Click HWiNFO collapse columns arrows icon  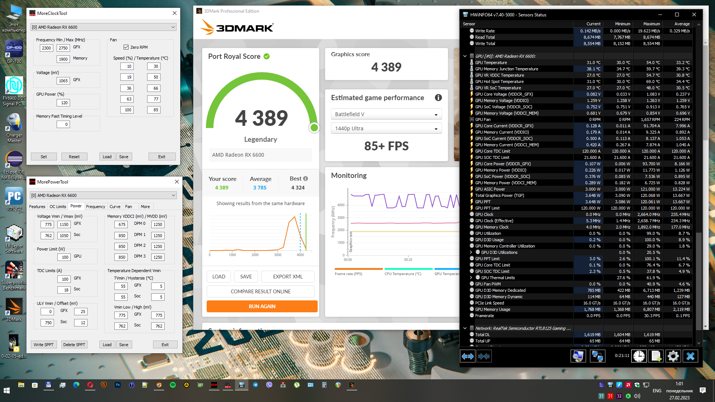pos(484,356)
